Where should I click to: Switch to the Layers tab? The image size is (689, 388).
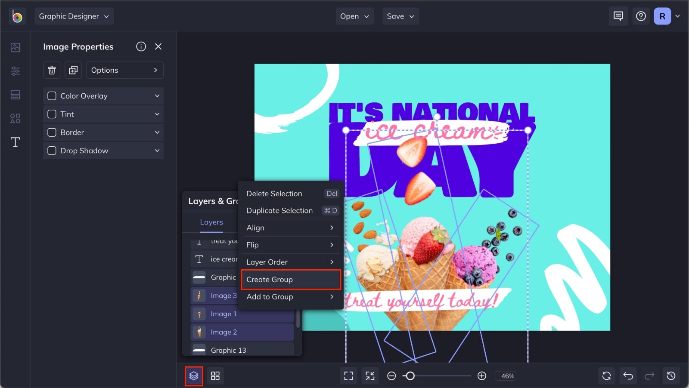point(211,222)
